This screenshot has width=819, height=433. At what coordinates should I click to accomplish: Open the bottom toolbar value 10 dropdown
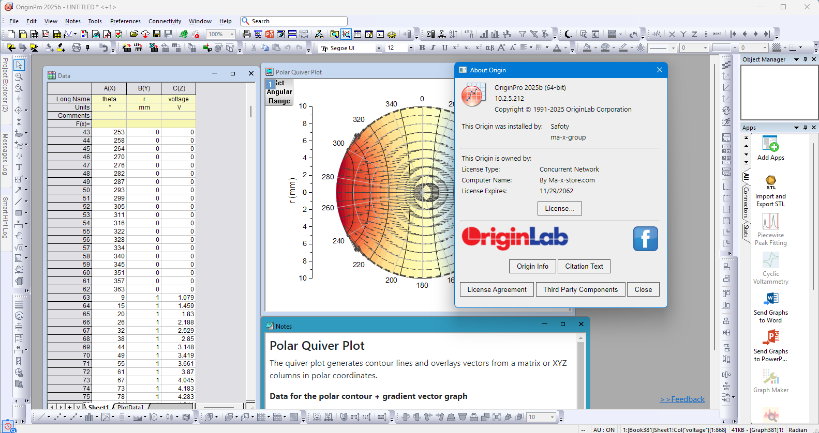pyautogui.click(x=553, y=417)
